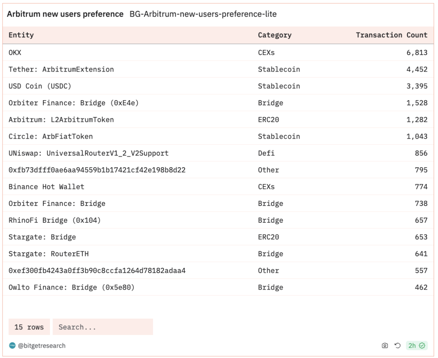Image resolution: width=438 pixels, height=358 pixels.
Task: Open the BG-Arbitrum-new-users-preference-lite query link
Action: click(203, 14)
